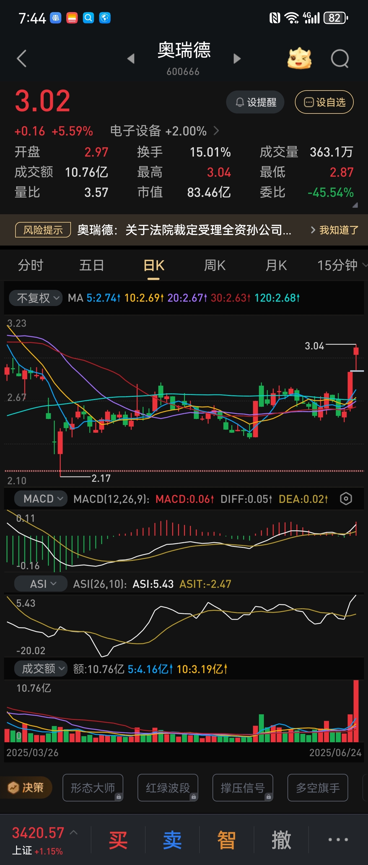The height and width of the screenshot is (865, 368).
Task: Select the 日K chart tab
Action: [154, 265]
